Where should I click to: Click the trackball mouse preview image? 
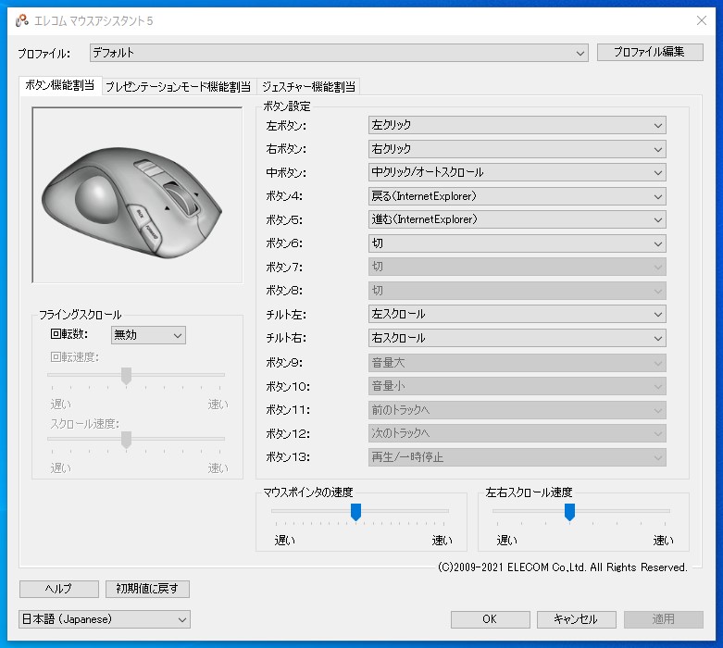click(137, 194)
